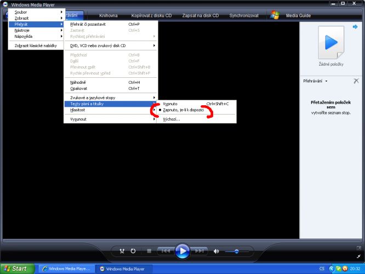Click the Žádné položky play thumbnail
365x274 pixels.
[x=331, y=42]
